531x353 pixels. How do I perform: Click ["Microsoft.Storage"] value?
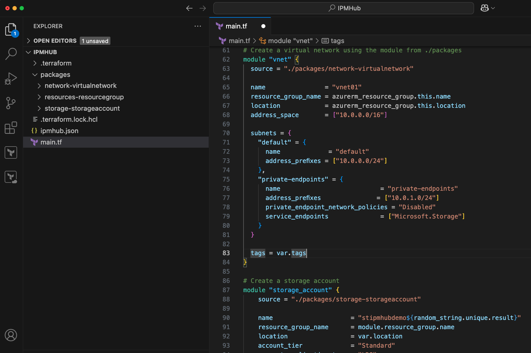click(x=426, y=216)
